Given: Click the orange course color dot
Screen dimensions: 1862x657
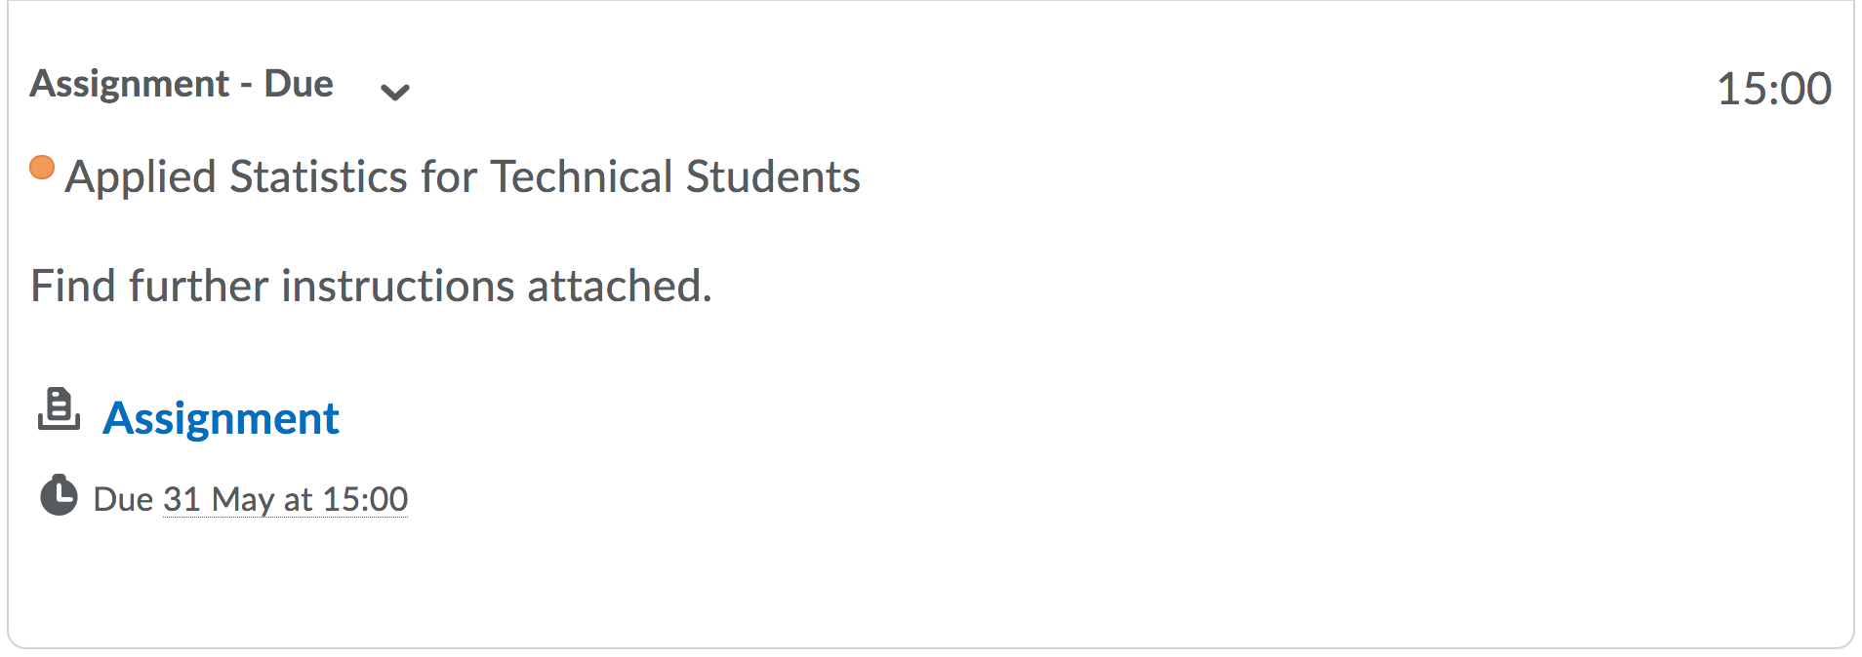Looking at the screenshot, I should [42, 168].
